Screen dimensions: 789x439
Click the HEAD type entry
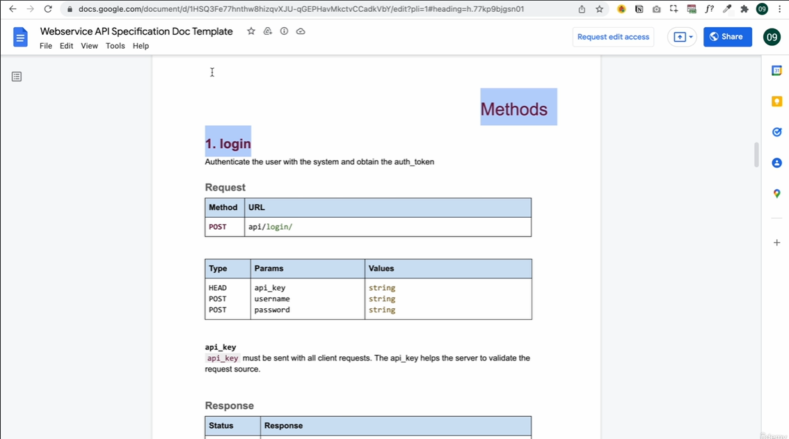pos(218,288)
